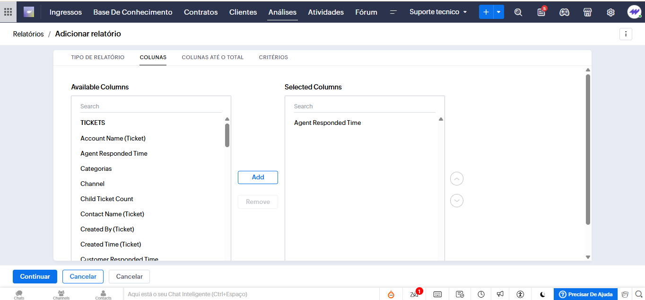The height and width of the screenshot is (300, 645).
Task: Click the megaphone announcements icon
Action: tap(500, 294)
